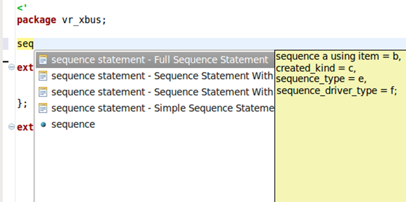406x202 pixels.
Task: Select the Full Sequence Statement proposal
Action: 155,60
